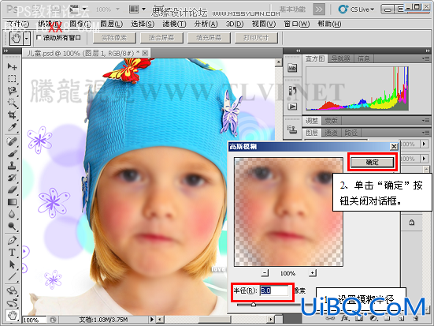Select the Eyedropper tool
The height and width of the screenshot is (326, 434).
pyautogui.click(x=12, y=127)
